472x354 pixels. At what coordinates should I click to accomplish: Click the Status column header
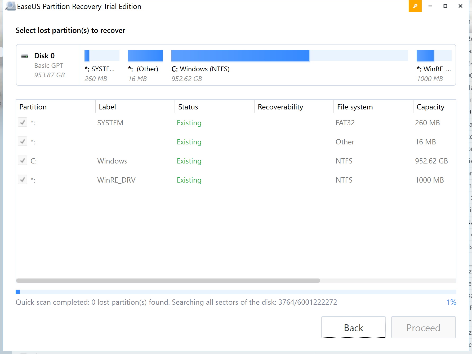point(215,107)
